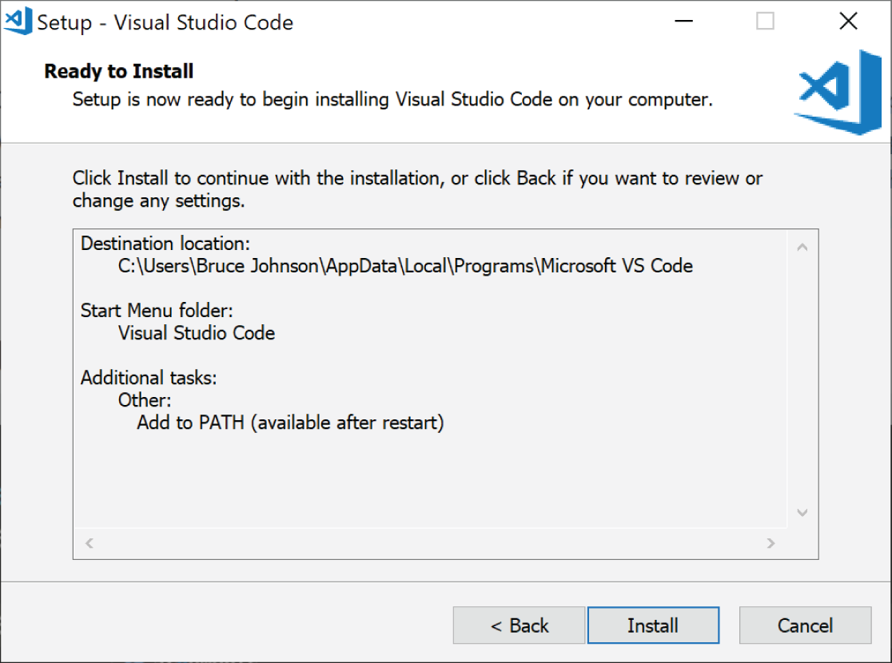Click the small VS Code icon in title bar
The height and width of the screenshot is (663, 892).
18,22
